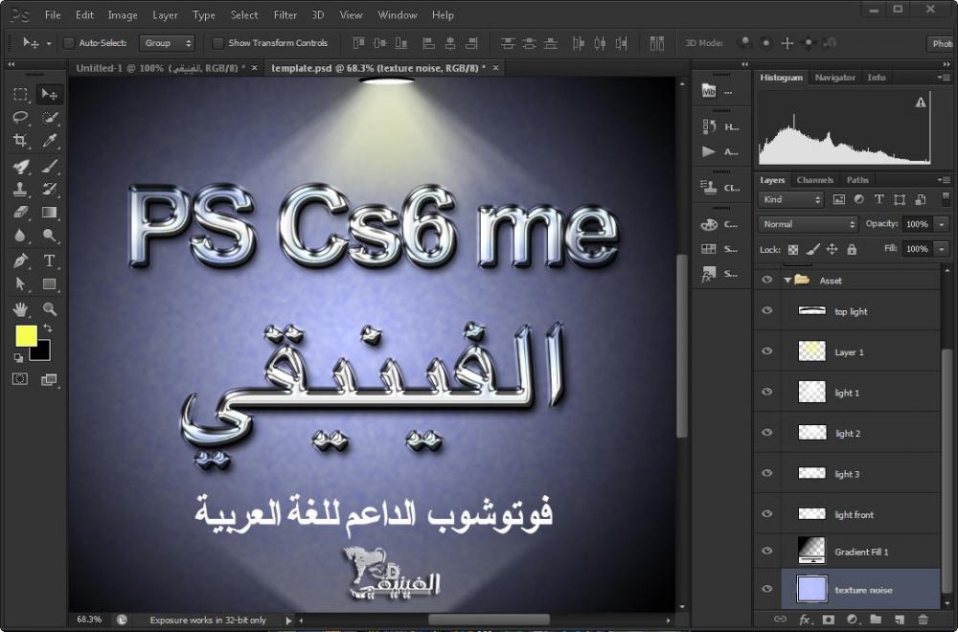This screenshot has width=958, height=632.
Task: Select the Zoom tool
Action: [x=50, y=309]
